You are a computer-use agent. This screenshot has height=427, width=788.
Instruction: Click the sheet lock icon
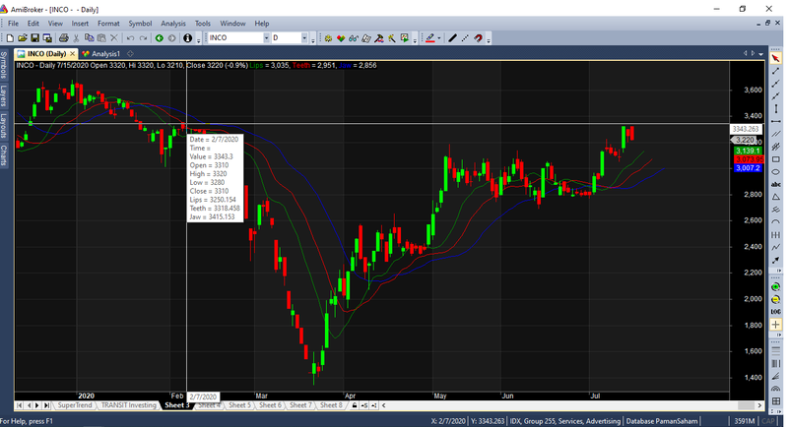355,405
